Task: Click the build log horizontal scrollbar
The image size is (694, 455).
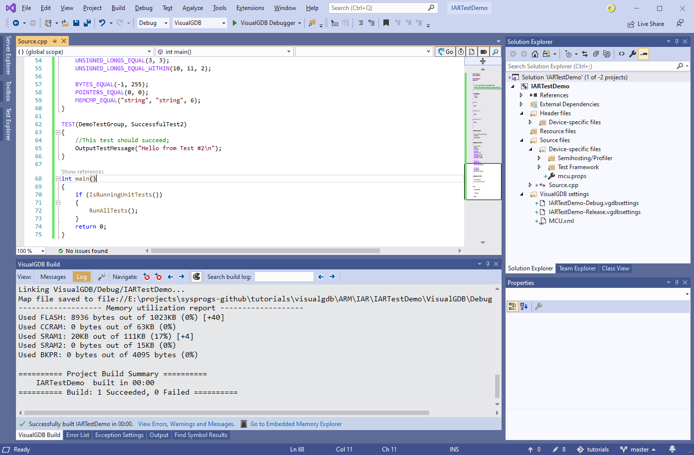Action: [227, 413]
